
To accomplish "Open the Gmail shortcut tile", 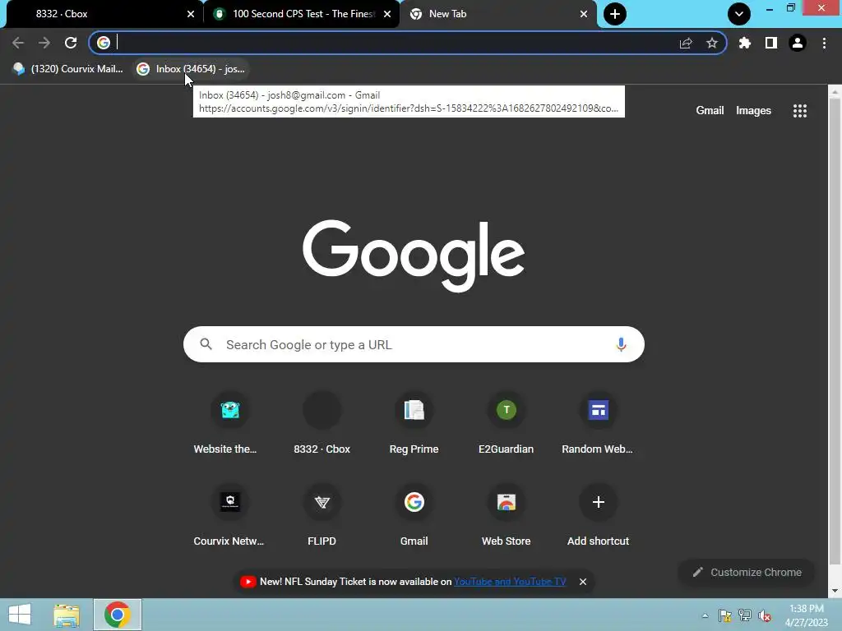I will [414, 516].
